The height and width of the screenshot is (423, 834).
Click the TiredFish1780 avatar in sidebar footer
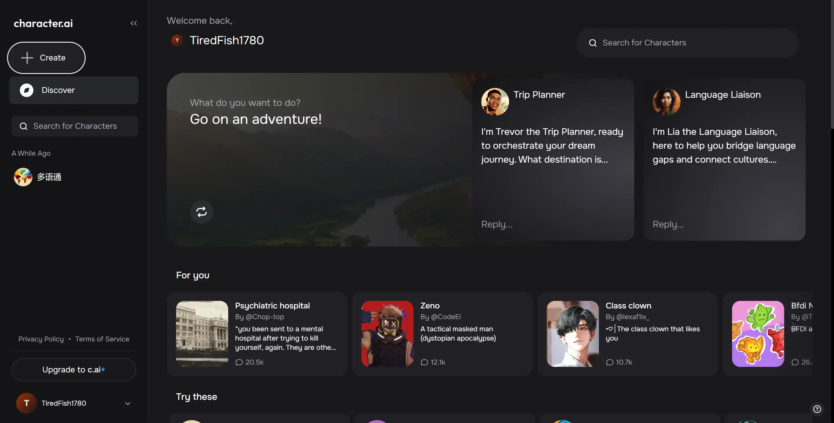pyautogui.click(x=26, y=403)
